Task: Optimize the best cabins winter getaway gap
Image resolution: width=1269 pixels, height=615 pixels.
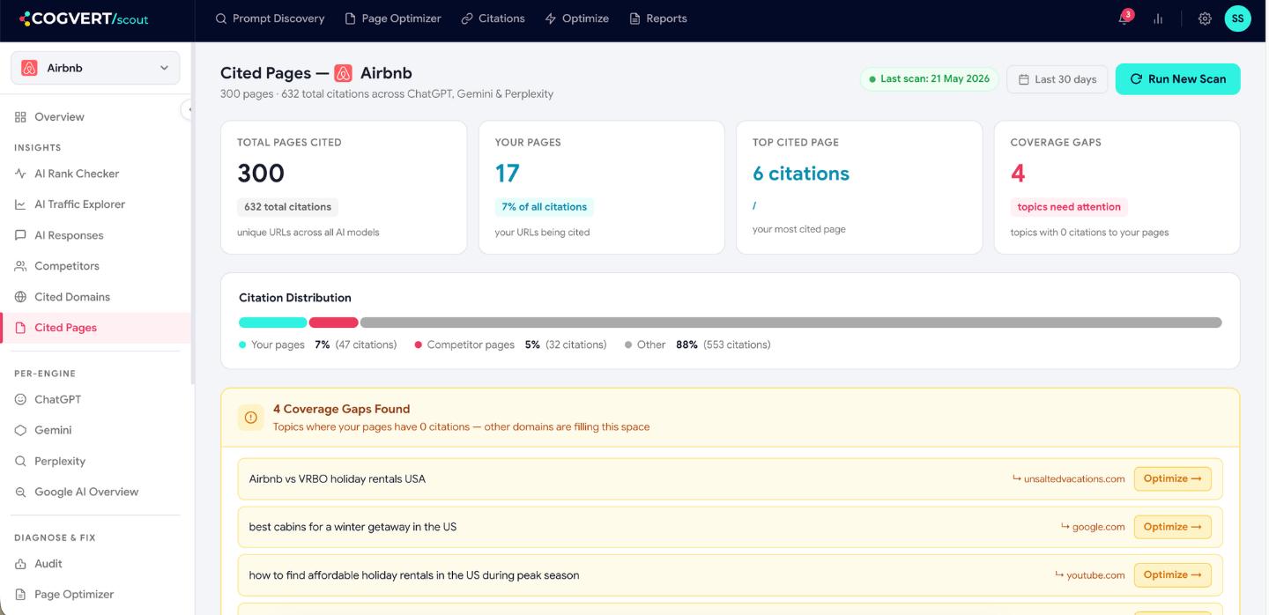Action: (1172, 527)
